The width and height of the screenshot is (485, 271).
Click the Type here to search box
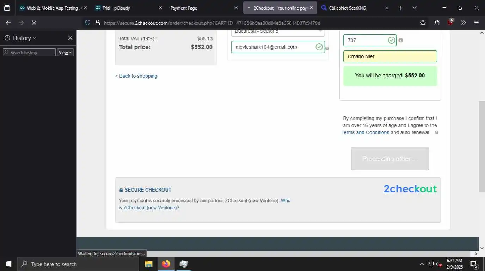click(78, 264)
